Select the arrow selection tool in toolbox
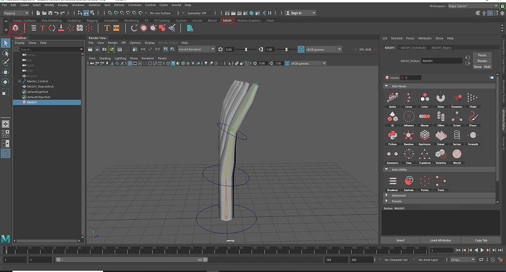 pos(5,43)
